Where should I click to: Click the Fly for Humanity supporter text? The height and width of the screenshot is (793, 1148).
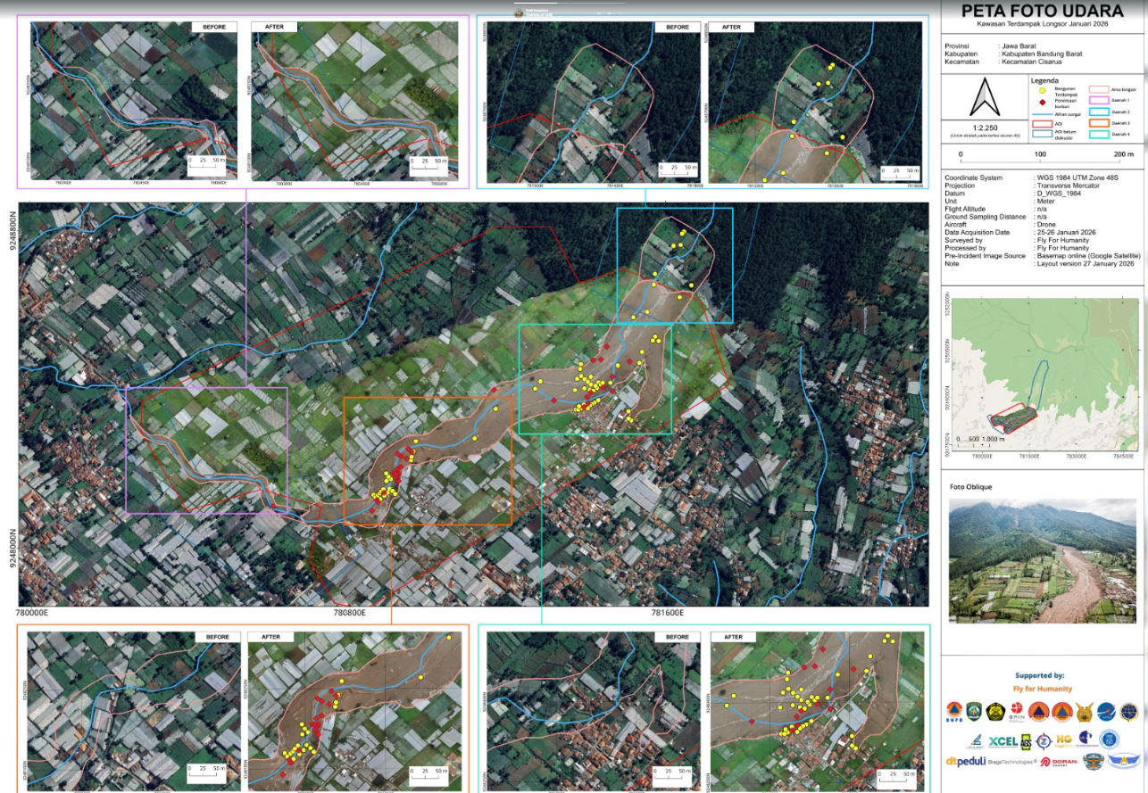point(1043,689)
